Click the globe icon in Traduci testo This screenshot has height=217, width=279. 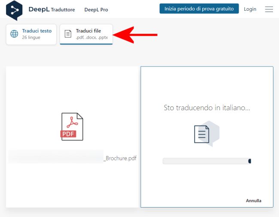[x=14, y=34]
